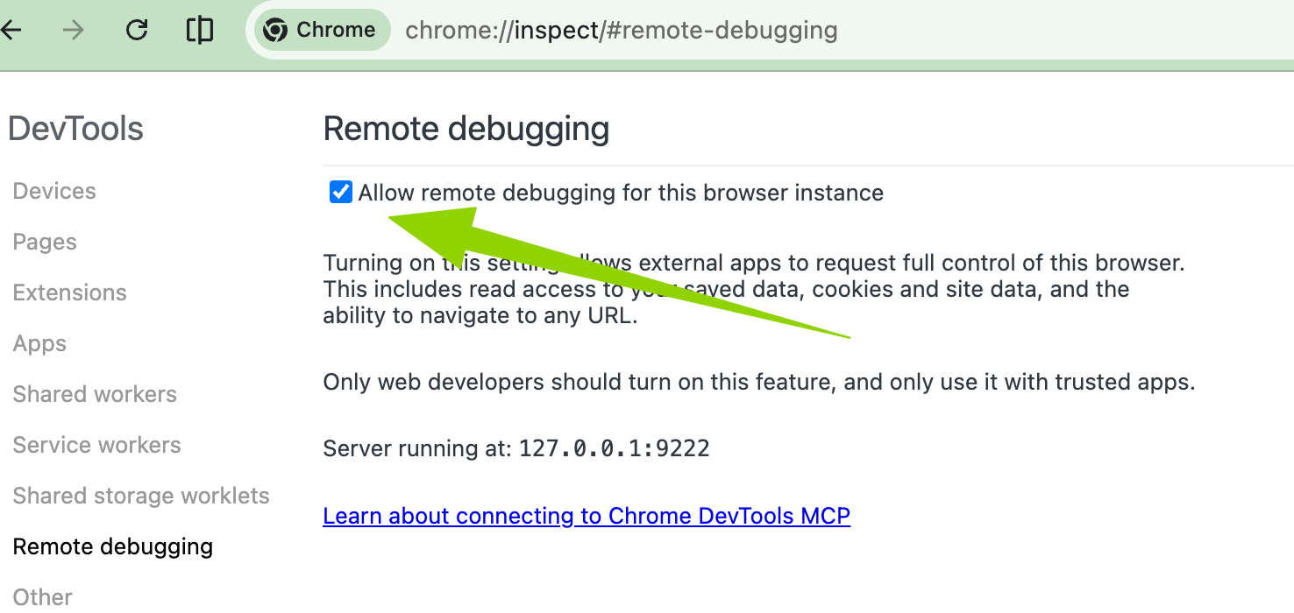Switch to the Remote debugging tab
The image size is (1294, 613).
[113, 546]
